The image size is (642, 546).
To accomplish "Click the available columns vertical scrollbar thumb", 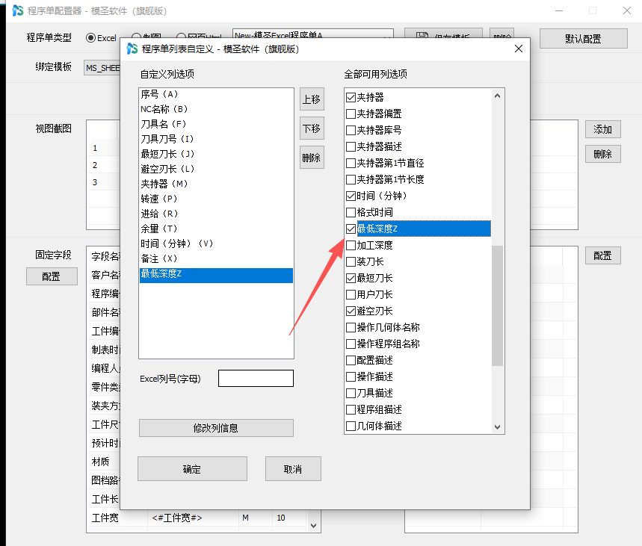I will point(497,305).
